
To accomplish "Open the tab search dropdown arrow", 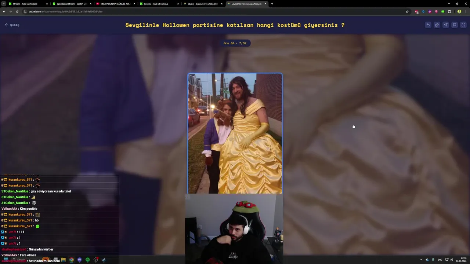I will tap(3, 4).
